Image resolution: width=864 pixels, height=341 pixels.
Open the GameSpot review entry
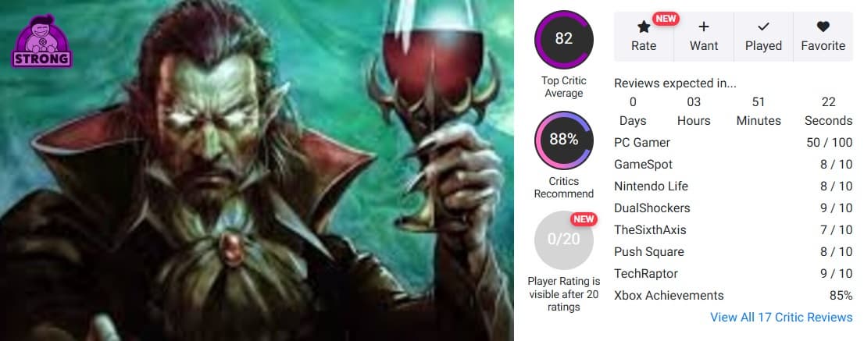click(x=734, y=165)
